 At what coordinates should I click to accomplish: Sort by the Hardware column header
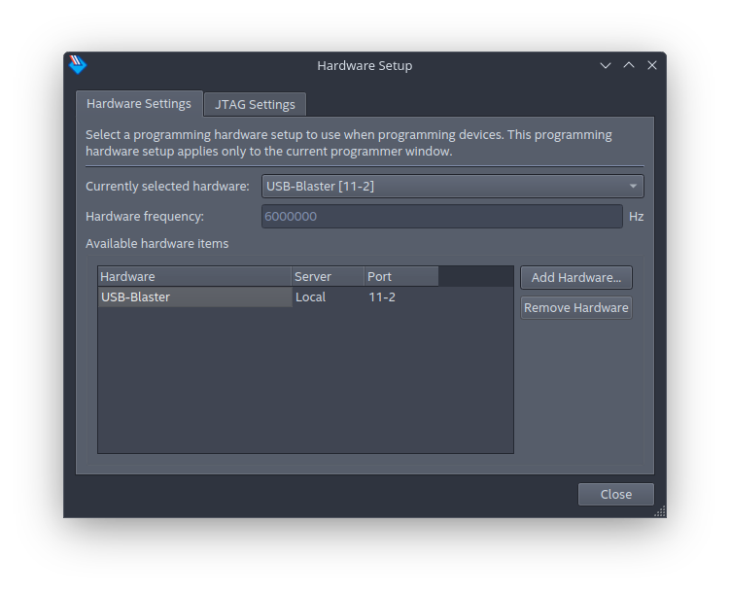point(194,277)
